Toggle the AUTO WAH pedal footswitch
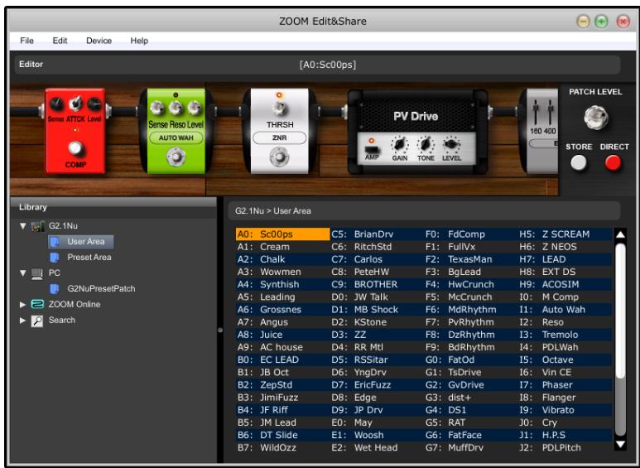This screenshot has height=468, width=640. point(176,157)
